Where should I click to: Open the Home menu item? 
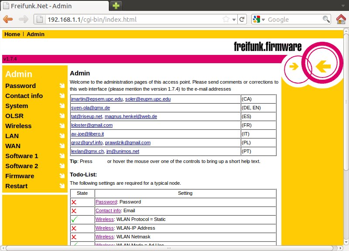coord(12,34)
